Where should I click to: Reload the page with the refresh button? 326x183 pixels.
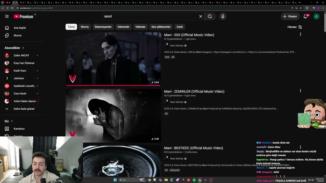12,8
